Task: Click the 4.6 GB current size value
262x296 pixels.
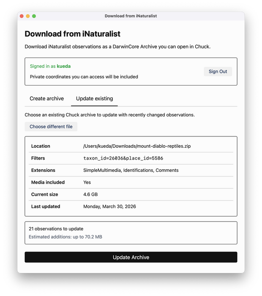Action: click(90, 194)
